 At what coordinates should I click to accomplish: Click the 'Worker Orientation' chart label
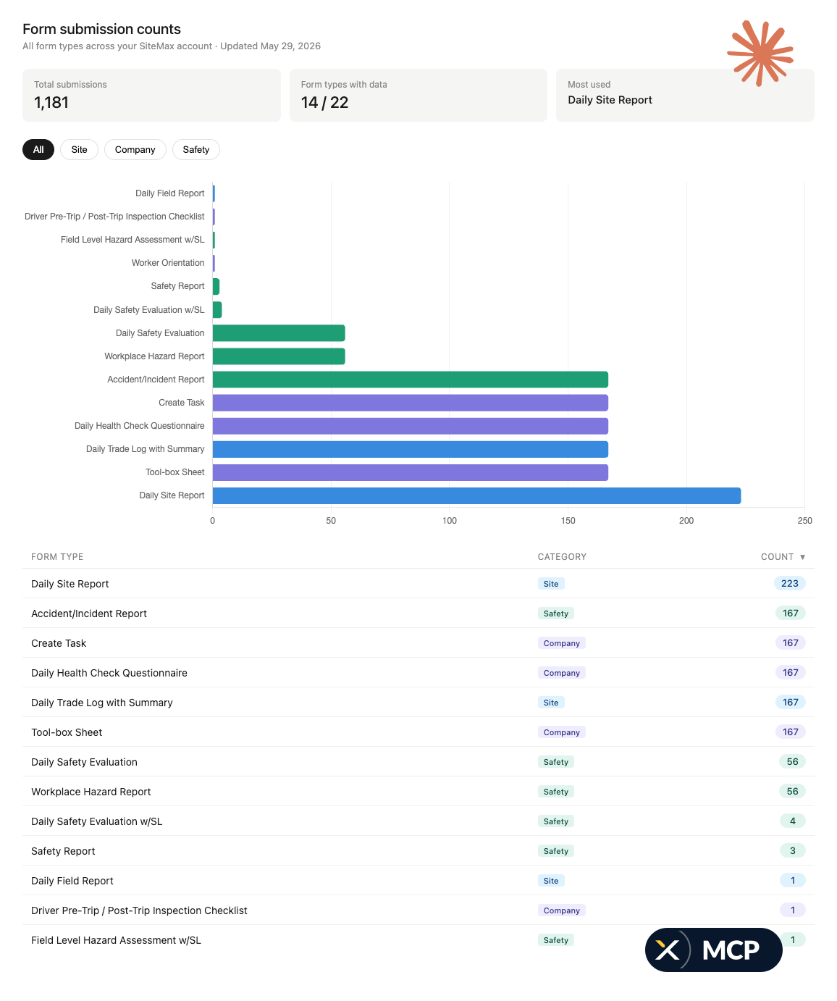168,263
